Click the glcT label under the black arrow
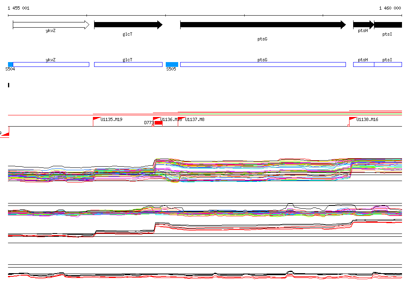Screen dimensions: 410x286 127,34
